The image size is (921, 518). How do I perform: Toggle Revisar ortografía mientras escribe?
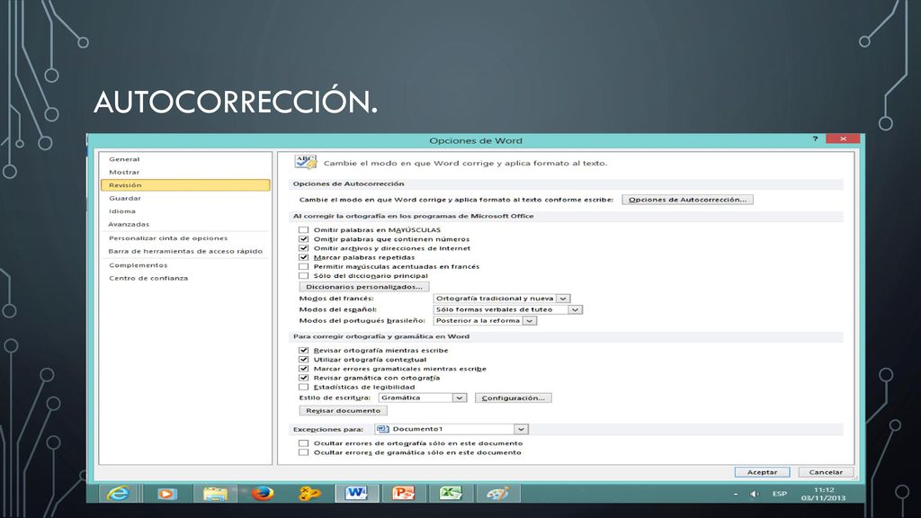pyautogui.click(x=304, y=350)
